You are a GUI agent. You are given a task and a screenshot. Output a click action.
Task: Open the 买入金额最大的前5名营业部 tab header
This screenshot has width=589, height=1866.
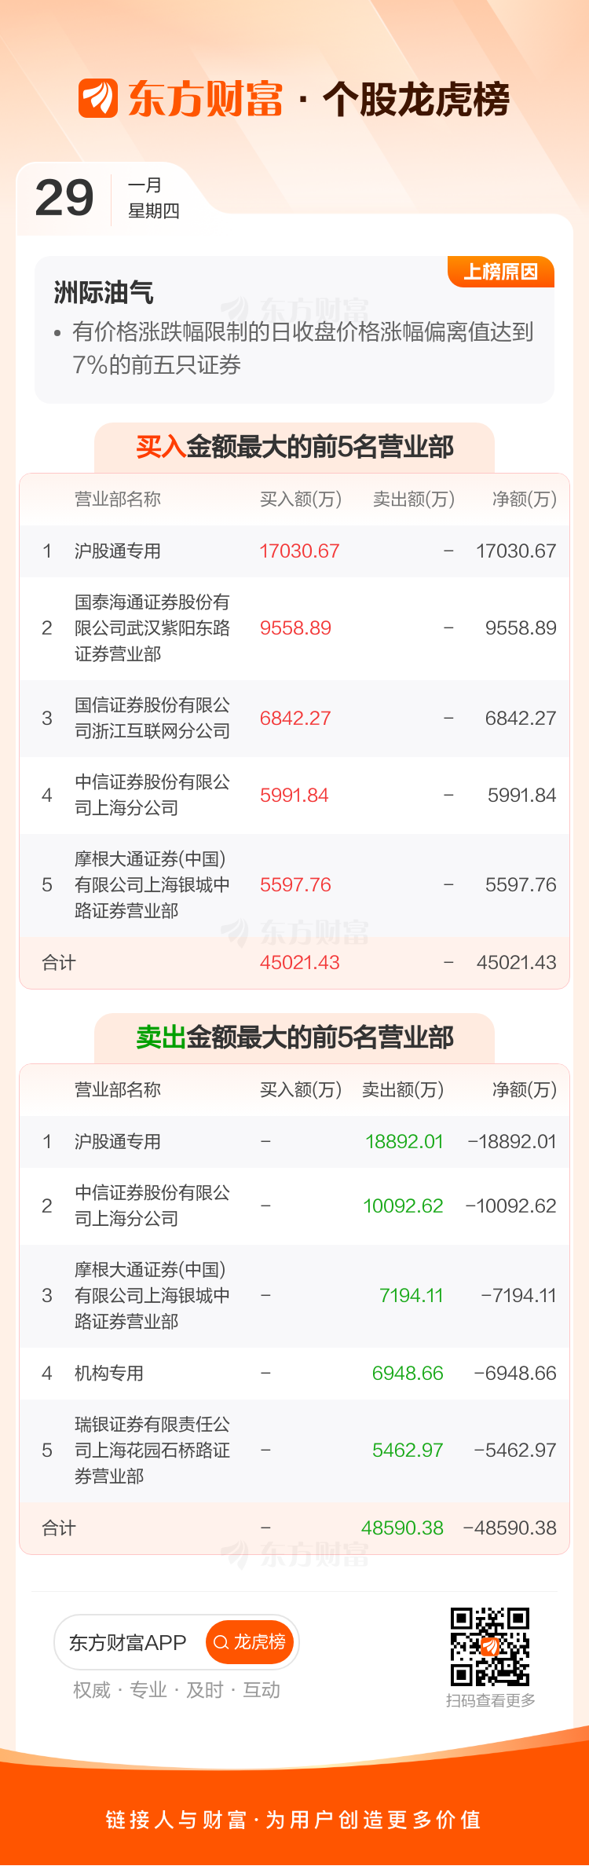(x=294, y=447)
